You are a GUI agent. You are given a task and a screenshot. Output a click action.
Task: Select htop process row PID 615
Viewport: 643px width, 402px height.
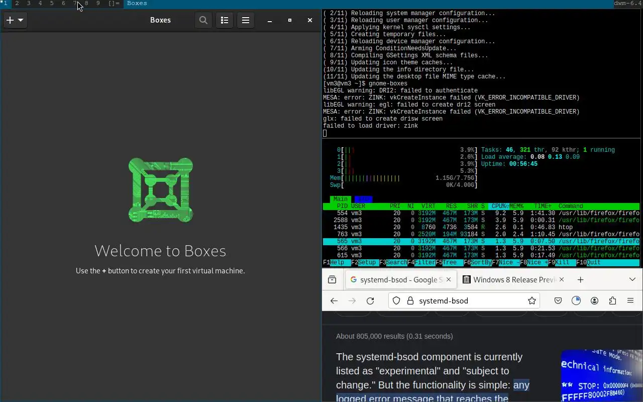tap(481, 255)
